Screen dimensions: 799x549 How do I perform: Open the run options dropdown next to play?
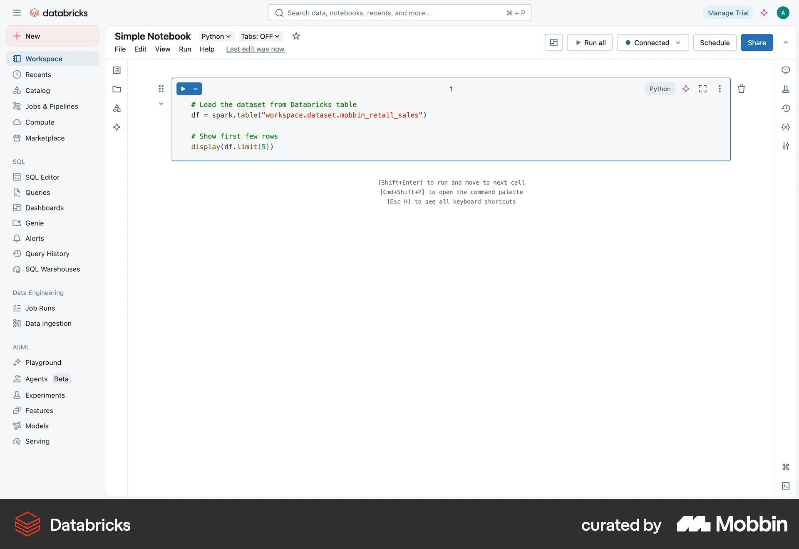(196, 89)
